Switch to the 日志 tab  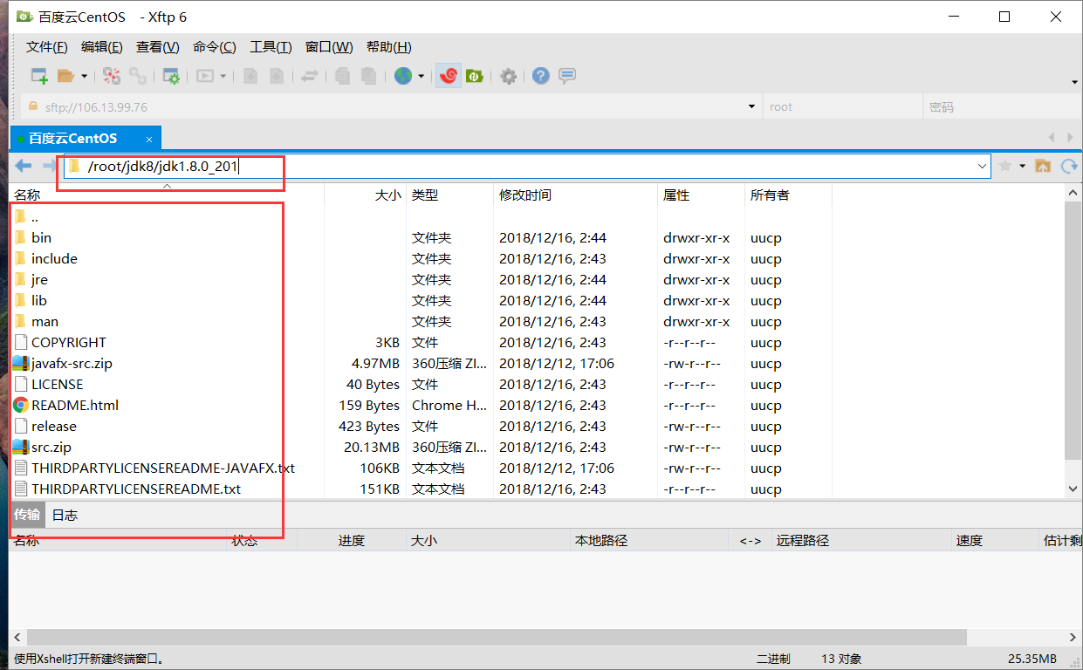[65, 515]
